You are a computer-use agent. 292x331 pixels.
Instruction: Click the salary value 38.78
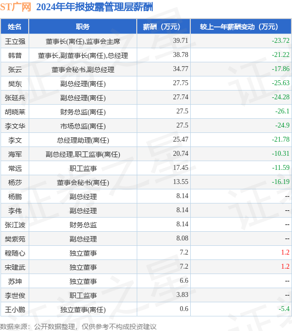tap(181, 55)
